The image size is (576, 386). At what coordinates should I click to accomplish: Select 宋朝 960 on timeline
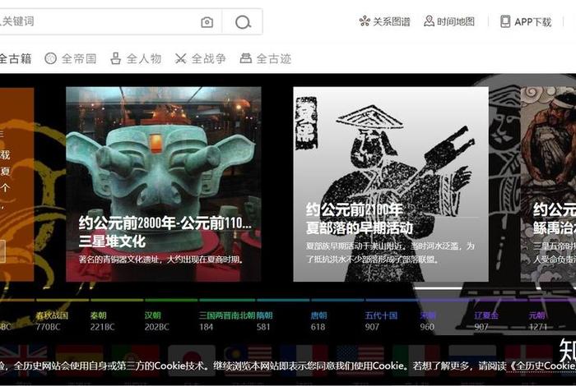pyautogui.click(x=428, y=321)
